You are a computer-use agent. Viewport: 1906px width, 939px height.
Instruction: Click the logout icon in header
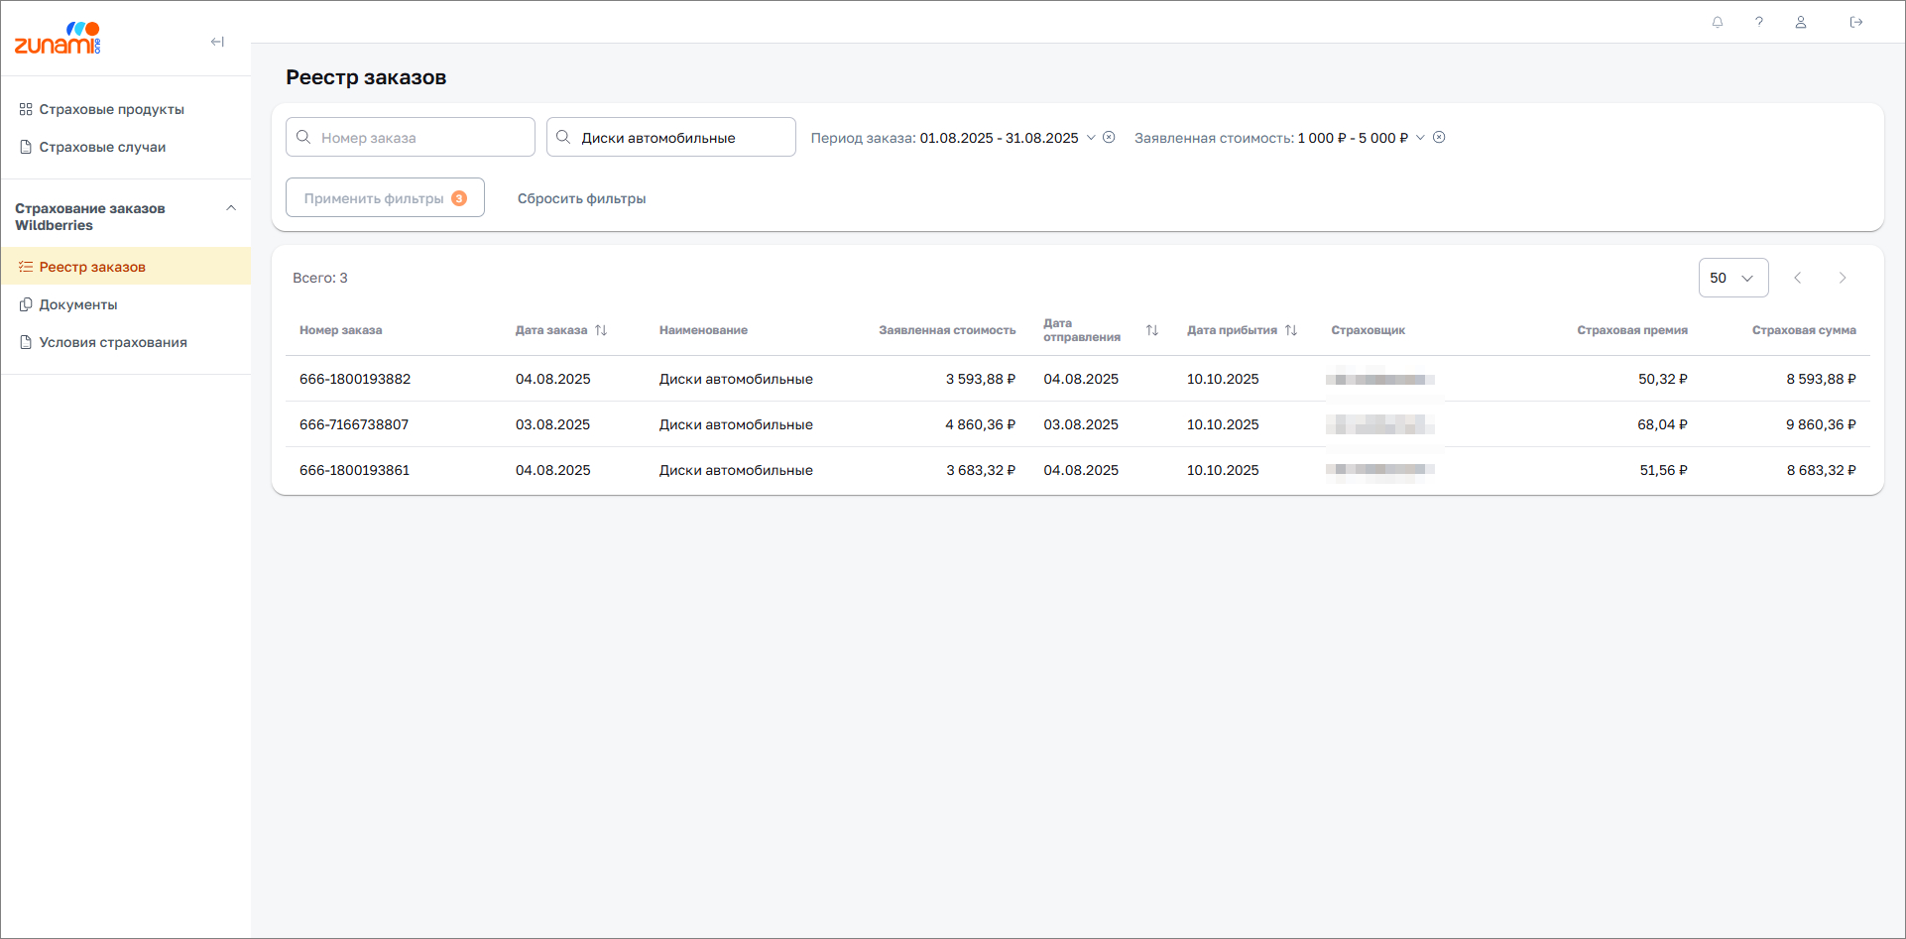(x=1856, y=22)
